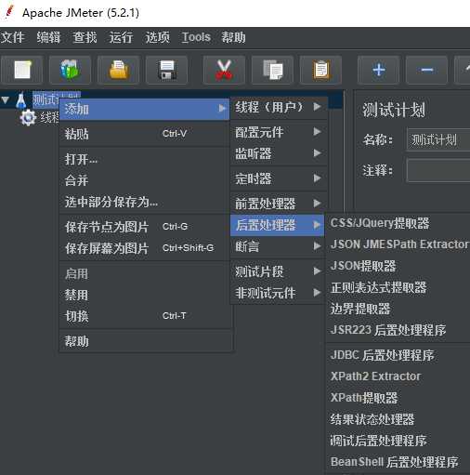470x475 pixels.
Task: Expand the 非测试元件 submenu
Action: [x=277, y=293]
